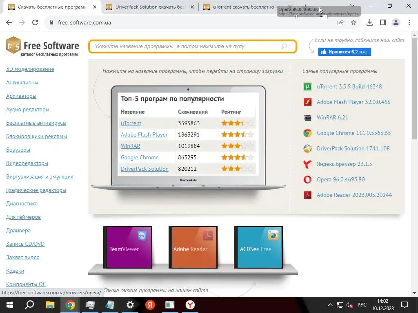
Task: Click the WinRAR icon in popular list
Action: point(307,118)
